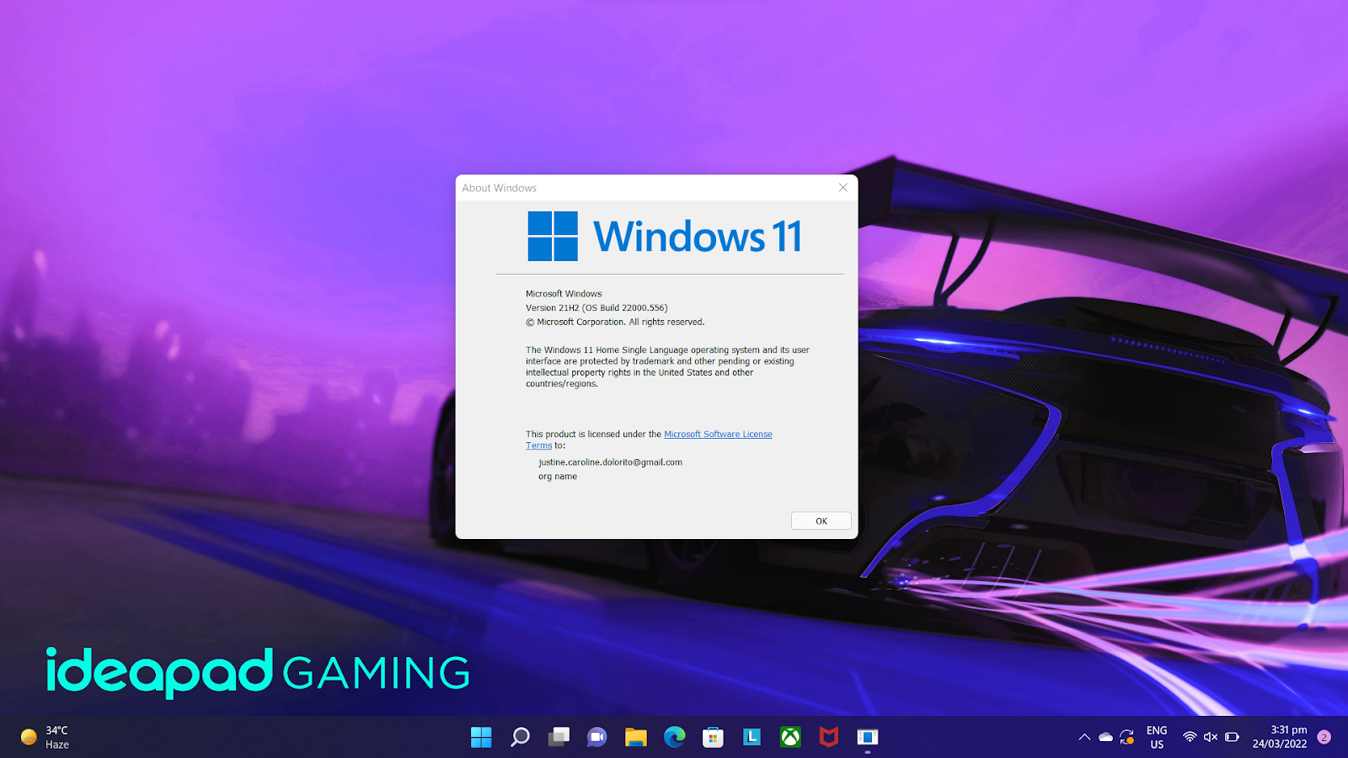Launch Teams Chat from the taskbar
Image resolution: width=1348 pixels, height=758 pixels.
(597, 737)
